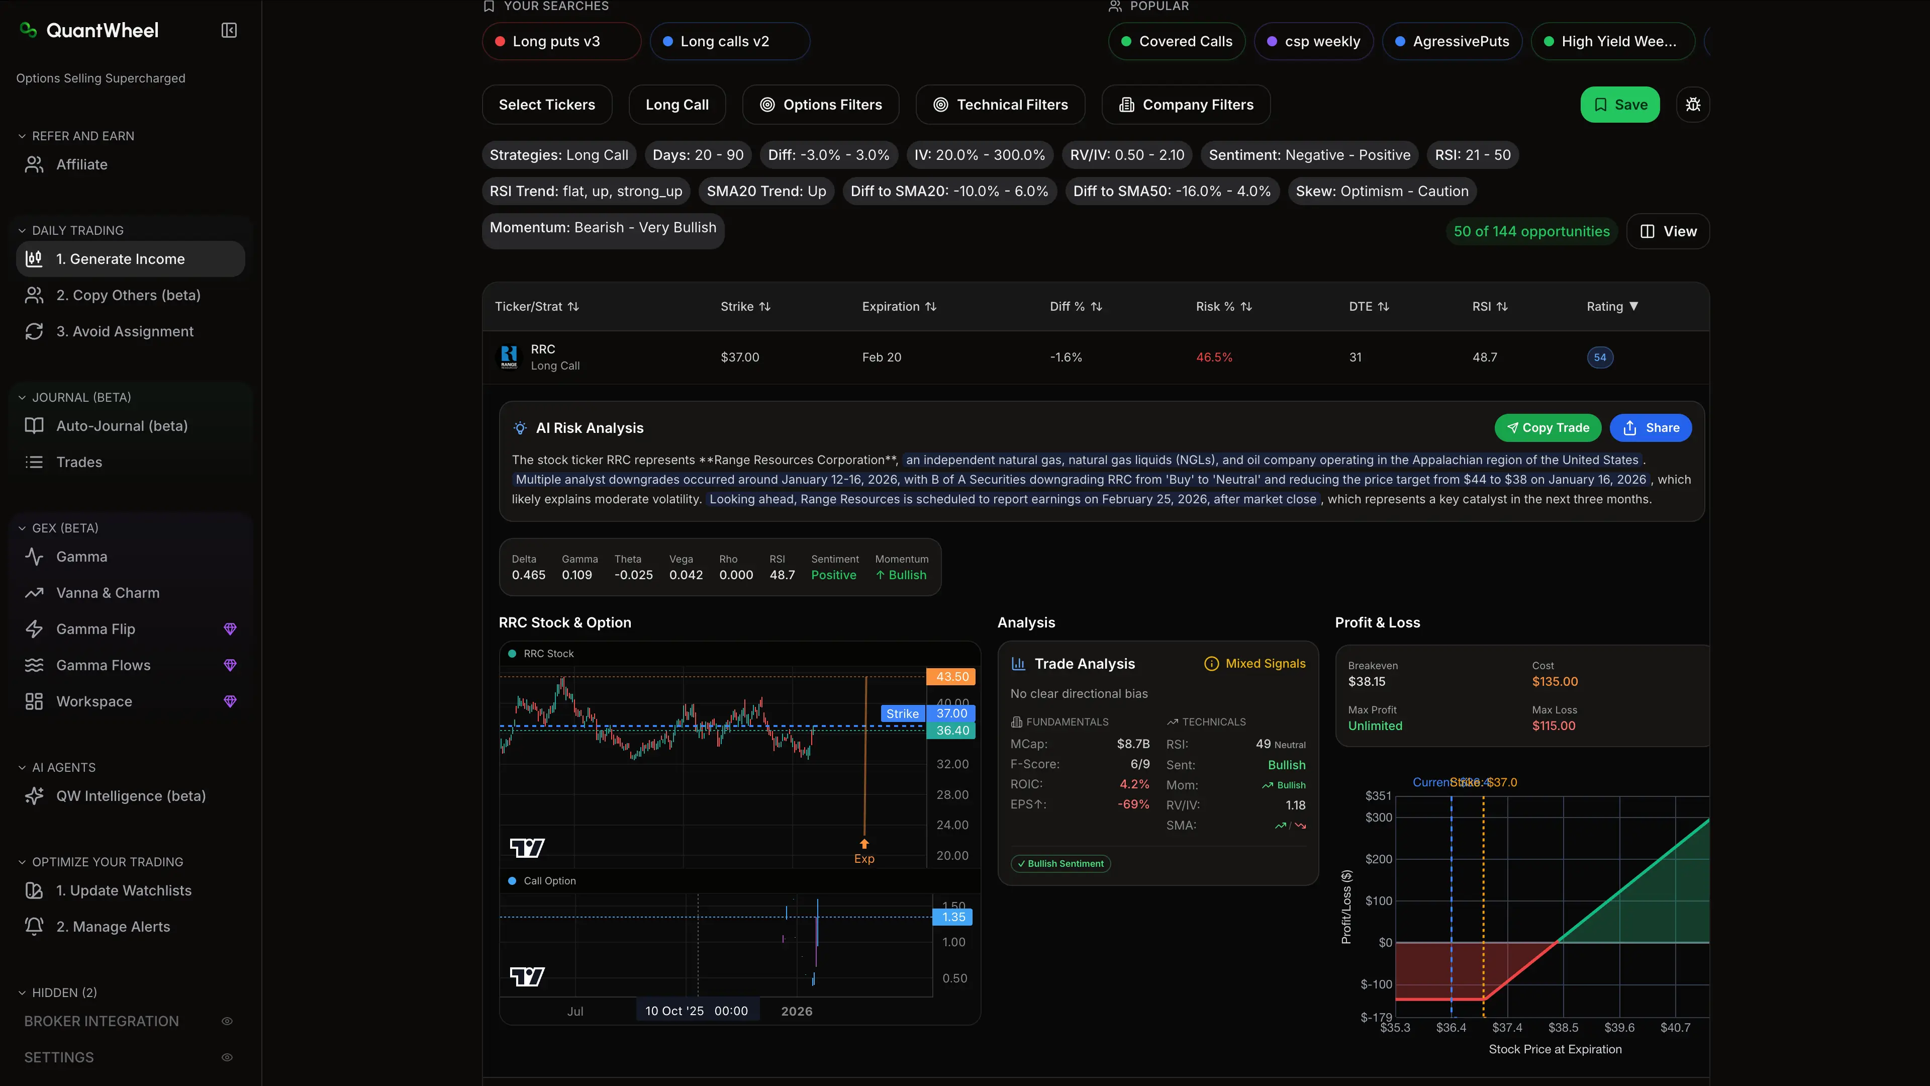
Task: Collapse the Refer and Earn section
Action: (x=76, y=136)
